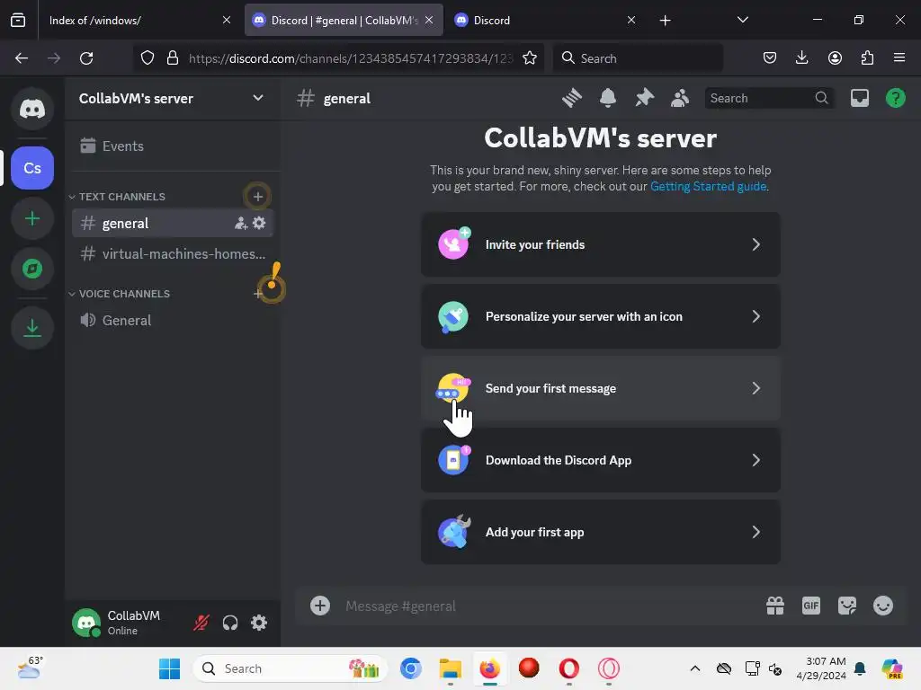Select the general text channel

click(x=173, y=223)
